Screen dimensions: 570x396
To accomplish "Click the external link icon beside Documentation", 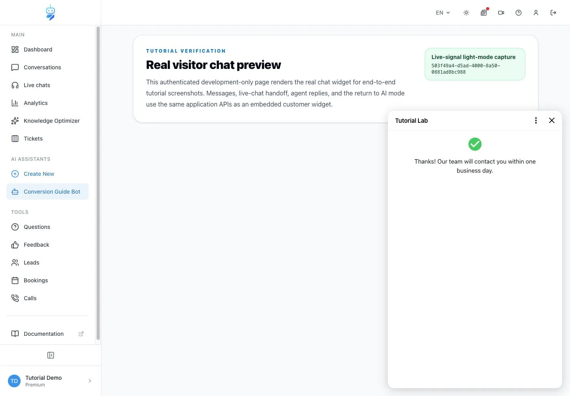I will (81, 334).
